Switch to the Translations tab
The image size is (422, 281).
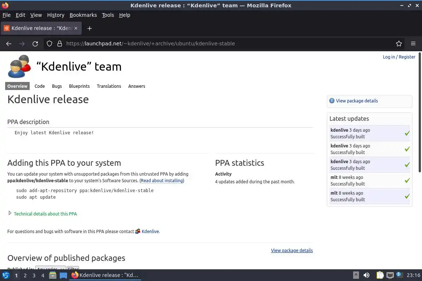click(109, 86)
